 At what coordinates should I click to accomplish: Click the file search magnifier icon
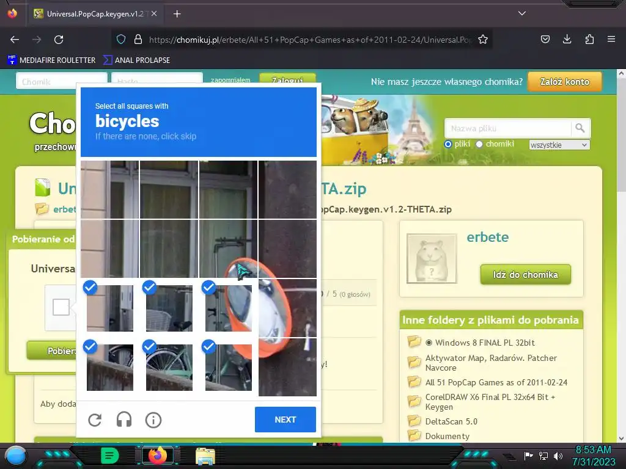pyautogui.click(x=580, y=128)
